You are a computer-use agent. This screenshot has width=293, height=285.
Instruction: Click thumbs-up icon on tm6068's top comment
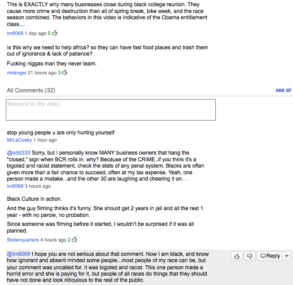click(x=55, y=33)
